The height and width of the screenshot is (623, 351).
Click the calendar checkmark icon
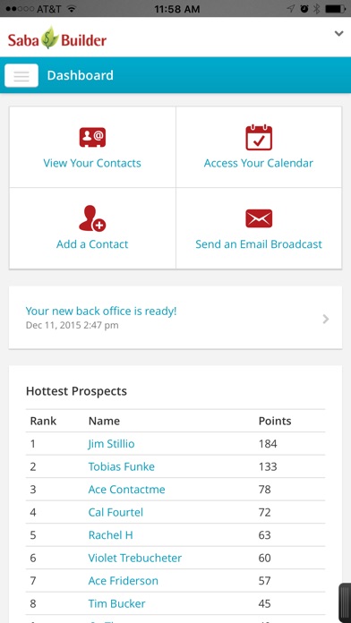tap(259, 138)
